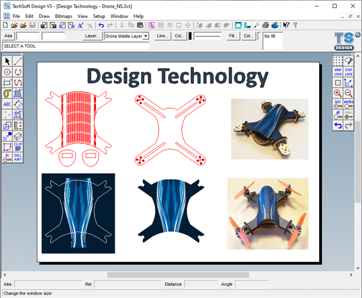Click the blue A text style icon
Image resolution: width=362 pixels, height=298 pixels.
pyautogui.click(x=80, y=25)
